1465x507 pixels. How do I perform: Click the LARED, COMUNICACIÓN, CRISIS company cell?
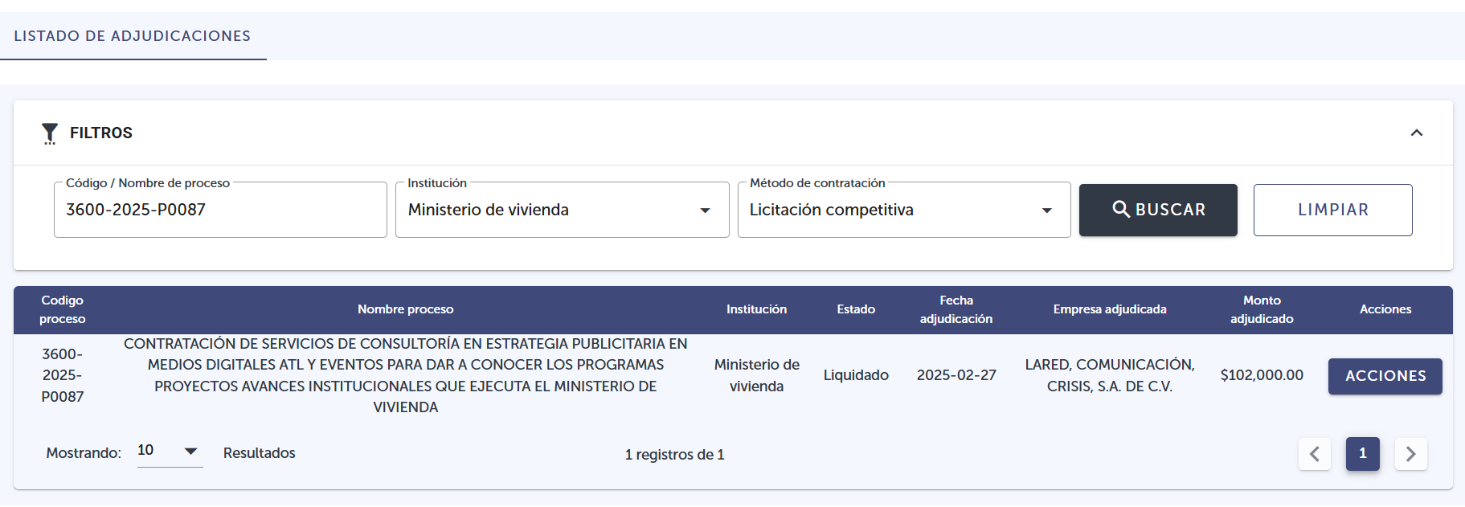click(1110, 375)
